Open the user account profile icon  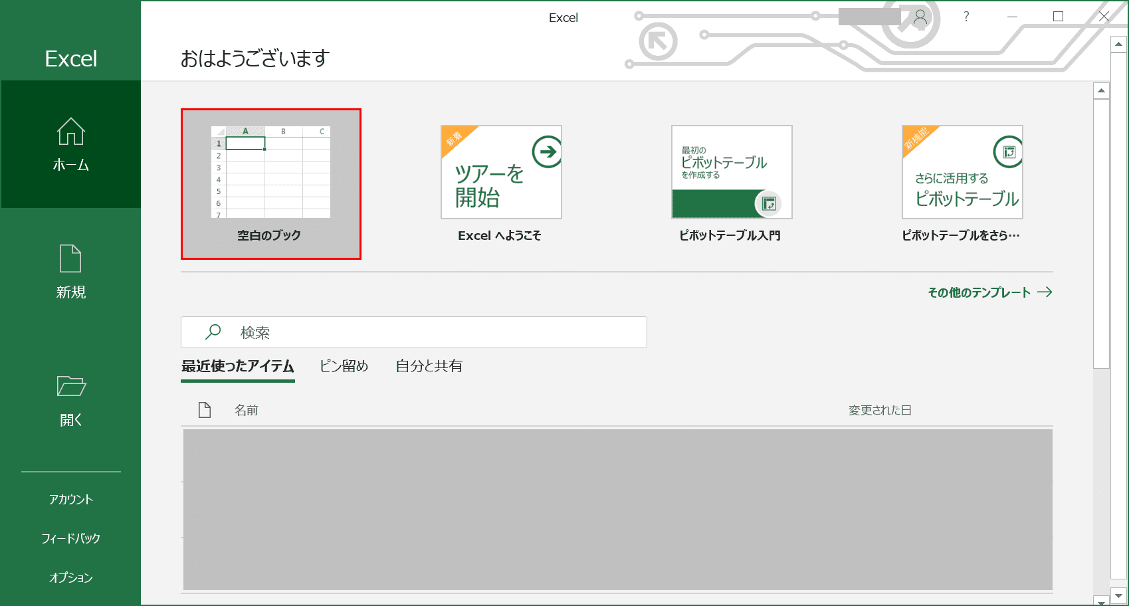pyautogui.click(x=920, y=17)
